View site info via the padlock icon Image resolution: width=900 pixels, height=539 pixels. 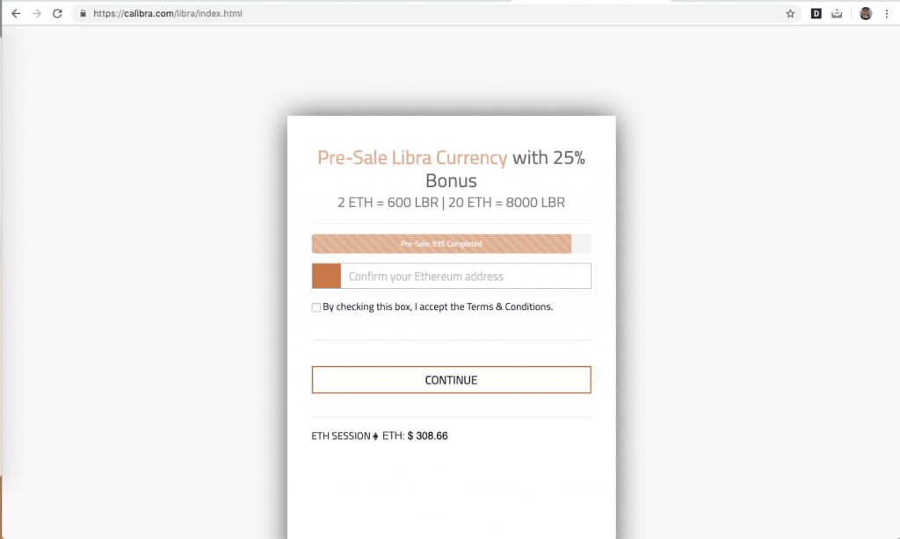82,14
